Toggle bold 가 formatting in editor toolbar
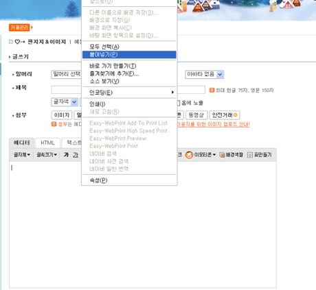Image resolution: width=316 pixels, height=290 pixels. click(x=66, y=155)
